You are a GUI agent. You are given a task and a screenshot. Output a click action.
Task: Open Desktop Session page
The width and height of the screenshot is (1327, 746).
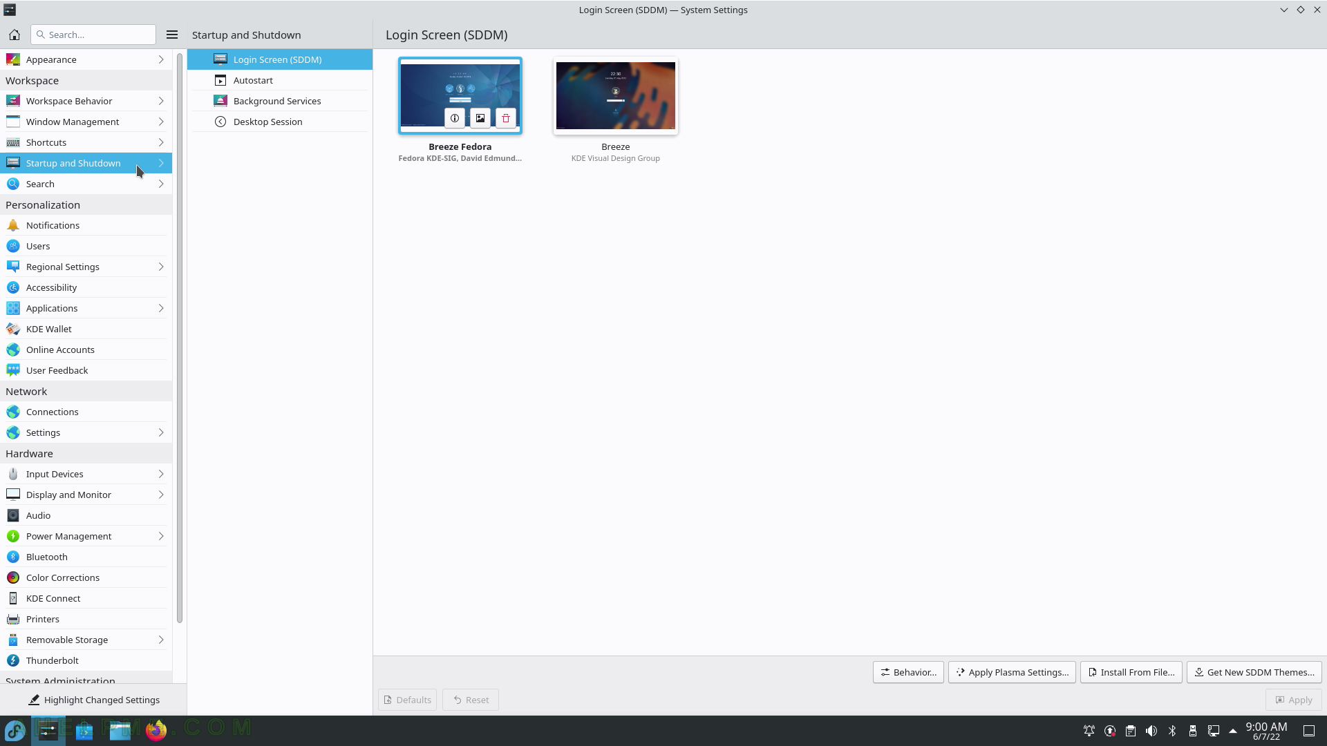(280, 122)
